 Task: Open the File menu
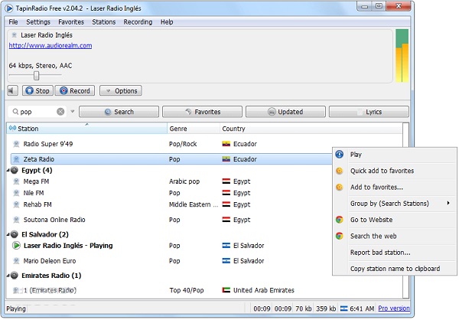pos(13,22)
